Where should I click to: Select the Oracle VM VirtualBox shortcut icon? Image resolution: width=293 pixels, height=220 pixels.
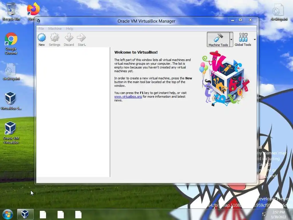tap(11, 133)
